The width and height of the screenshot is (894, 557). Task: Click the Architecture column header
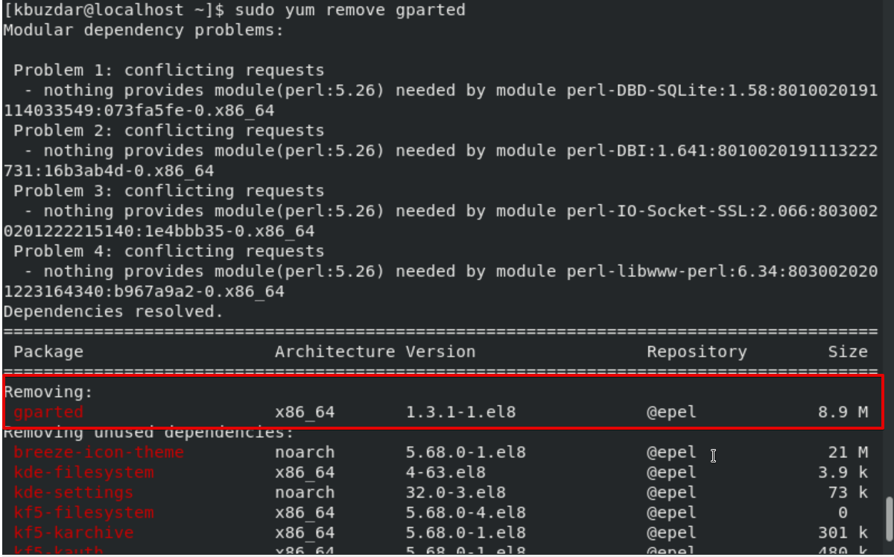(335, 351)
